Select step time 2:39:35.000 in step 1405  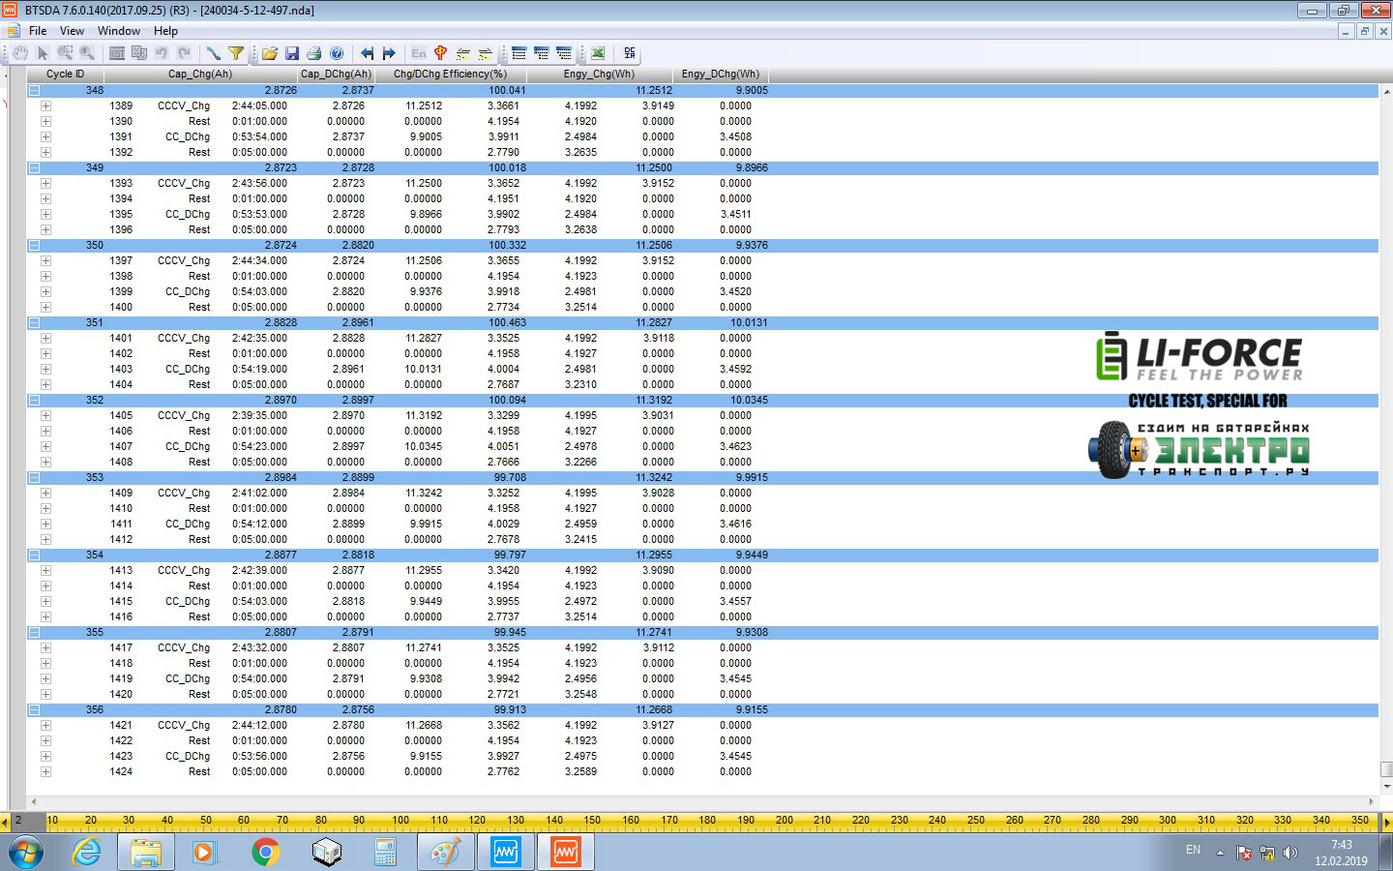click(259, 415)
